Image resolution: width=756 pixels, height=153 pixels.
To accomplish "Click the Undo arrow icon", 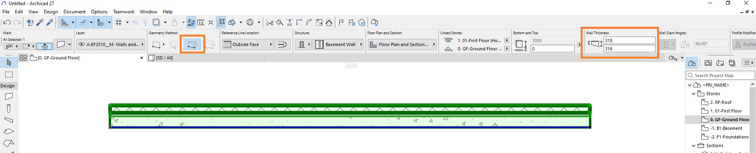I will 7,22.
